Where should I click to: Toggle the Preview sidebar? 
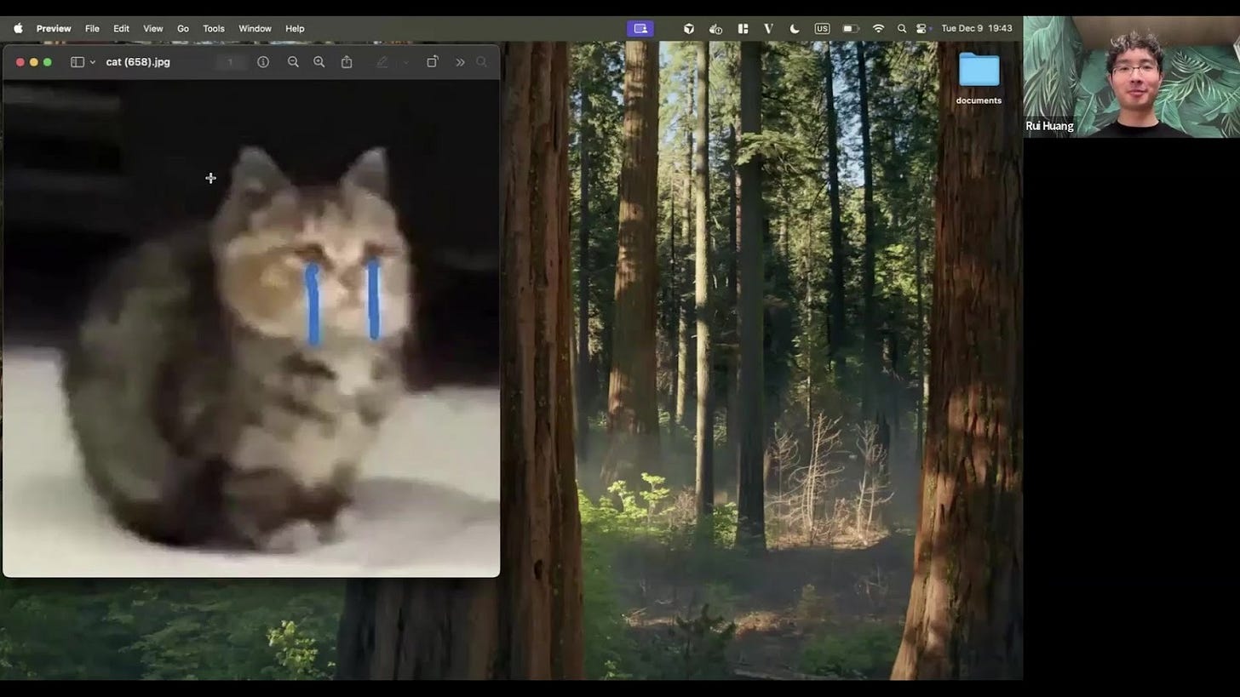(76, 61)
